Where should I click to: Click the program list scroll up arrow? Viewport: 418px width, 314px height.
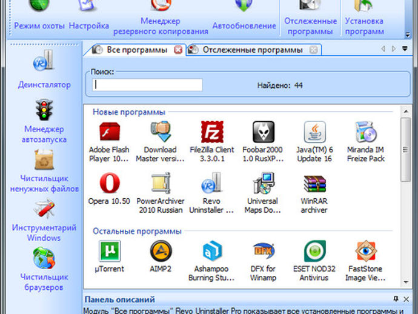point(406,112)
